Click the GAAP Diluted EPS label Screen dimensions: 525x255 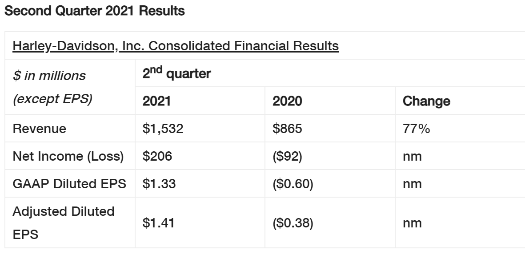[x=70, y=184]
